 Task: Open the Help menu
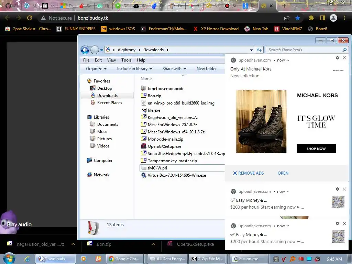[141, 60]
